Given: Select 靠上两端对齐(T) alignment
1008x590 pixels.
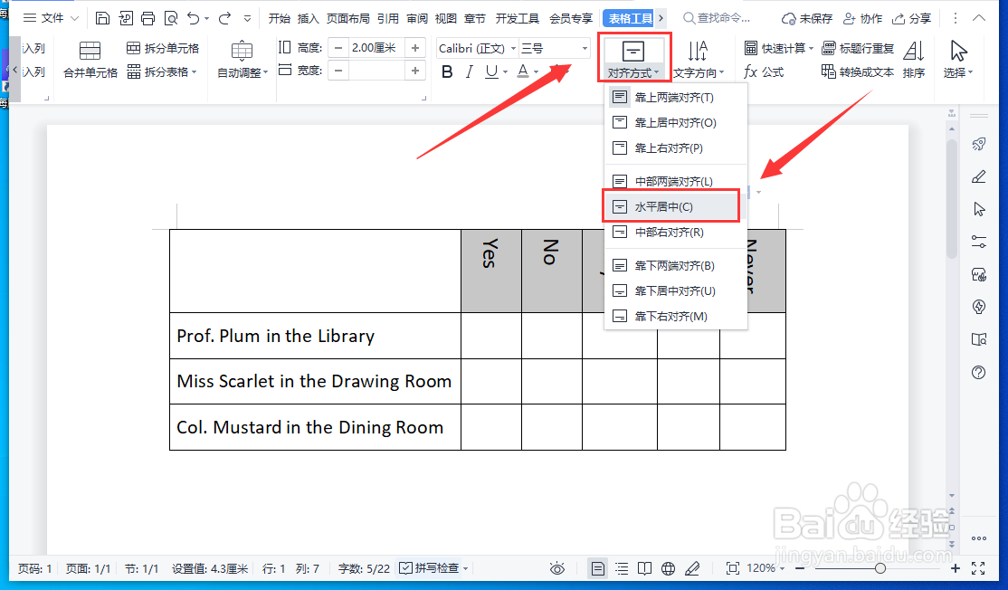Looking at the screenshot, I should click(x=676, y=98).
